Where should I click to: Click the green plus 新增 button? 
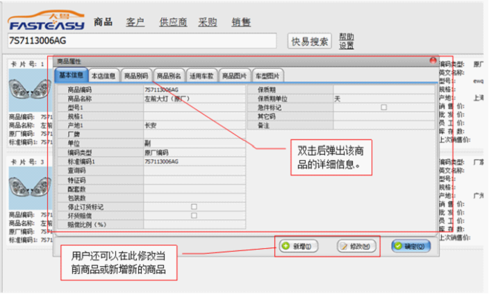click(x=299, y=246)
